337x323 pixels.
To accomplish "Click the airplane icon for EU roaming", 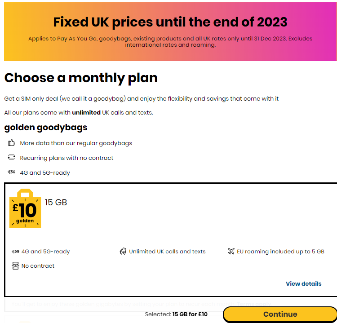I will click(231, 252).
